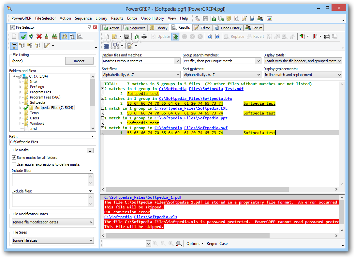The image size is (355, 258).
Task: Switch to the Forum tab
Action: pos(254,28)
